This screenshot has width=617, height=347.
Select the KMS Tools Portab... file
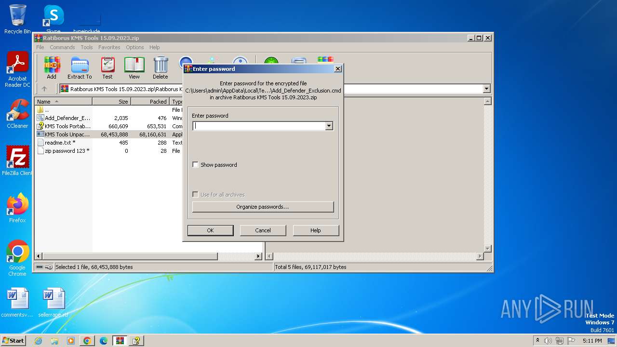pos(63,126)
